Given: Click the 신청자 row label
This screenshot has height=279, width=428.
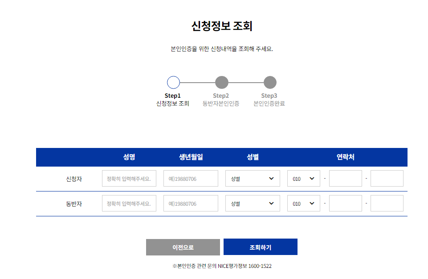Looking at the screenshot, I should tap(74, 179).
